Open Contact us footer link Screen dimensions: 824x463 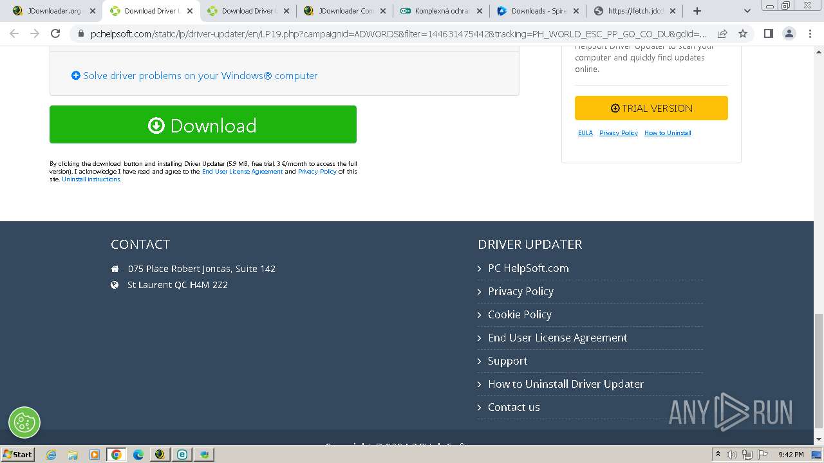[x=514, y=407]
